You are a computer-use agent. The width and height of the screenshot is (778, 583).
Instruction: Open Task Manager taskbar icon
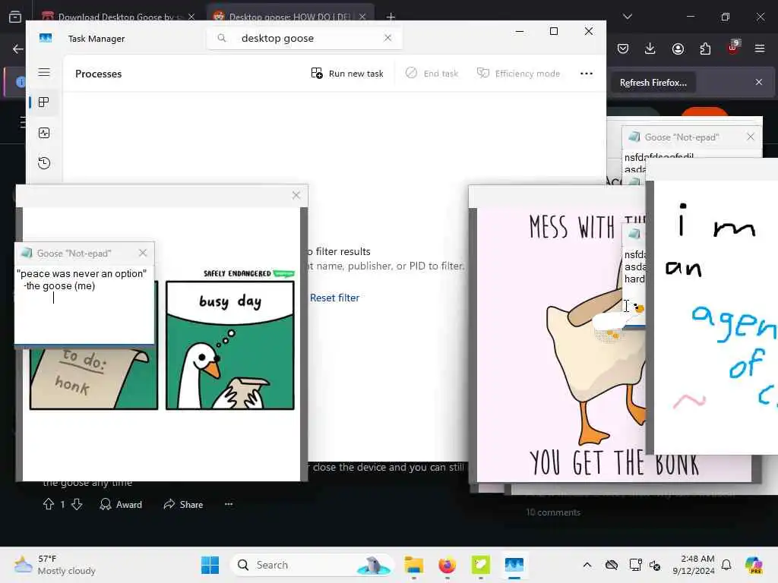514,565
